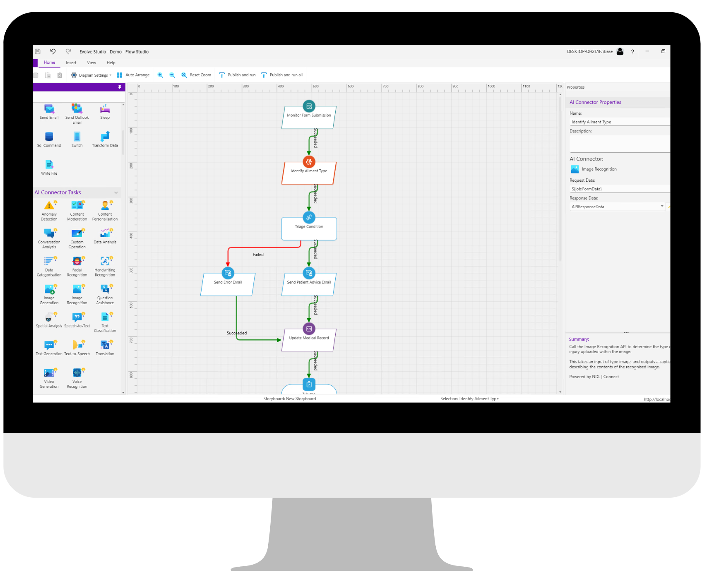Open the View menu tab
The height and width of the screenshot is (583, 704).
91,62
